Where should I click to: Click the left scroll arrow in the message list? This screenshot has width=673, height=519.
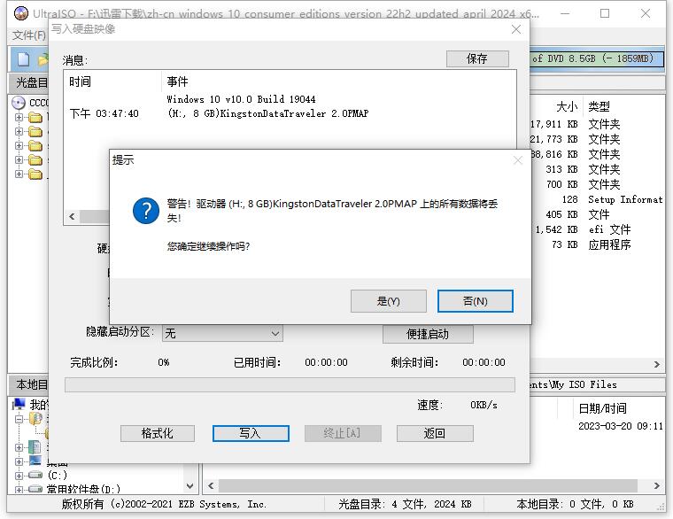[72, 216]
